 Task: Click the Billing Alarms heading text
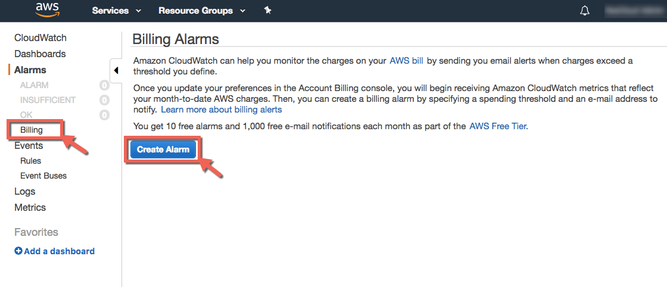176,39
